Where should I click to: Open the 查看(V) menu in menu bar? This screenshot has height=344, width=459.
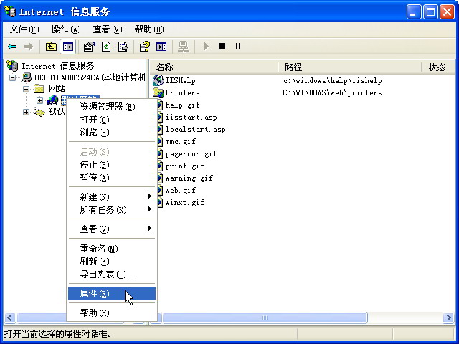click(107, 29)
